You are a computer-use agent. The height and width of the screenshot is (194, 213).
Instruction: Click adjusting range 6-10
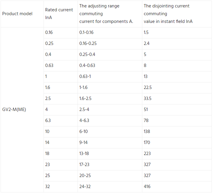(x=110, y=132)
